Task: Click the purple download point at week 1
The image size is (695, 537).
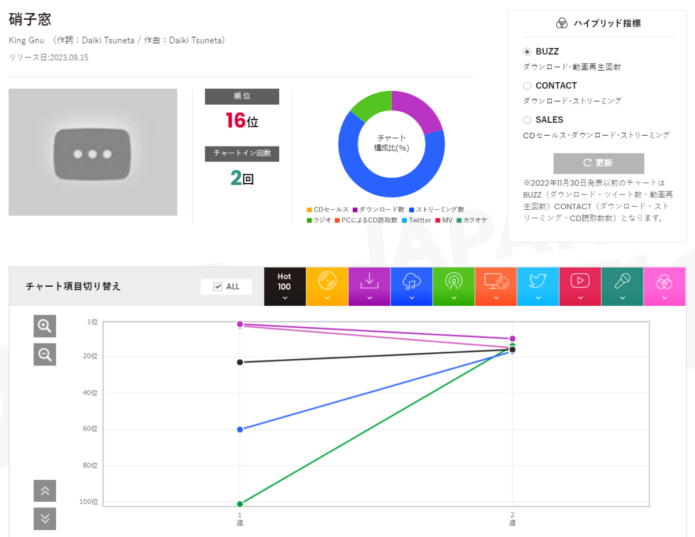Action: pos(240,324)
